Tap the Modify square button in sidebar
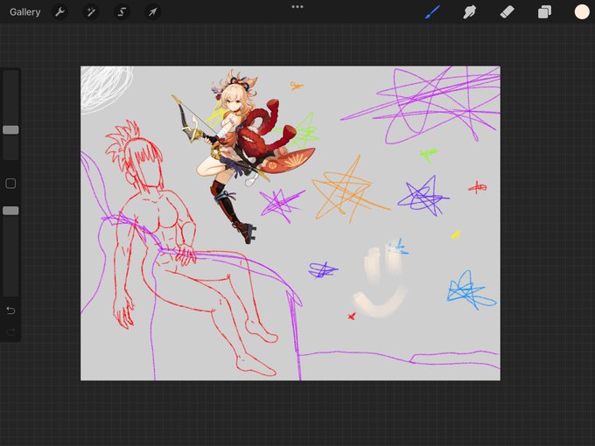This screenshot has width=595, height=446. coord(10,184)
